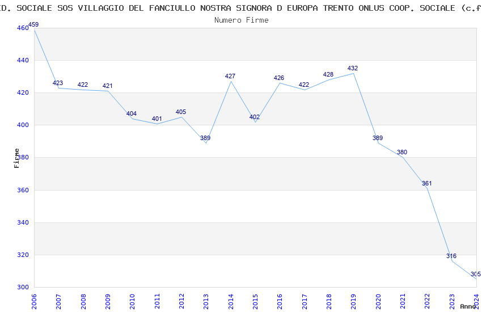Click the 421 data label for 2009
482x312 pixels.
click(107, 86)
